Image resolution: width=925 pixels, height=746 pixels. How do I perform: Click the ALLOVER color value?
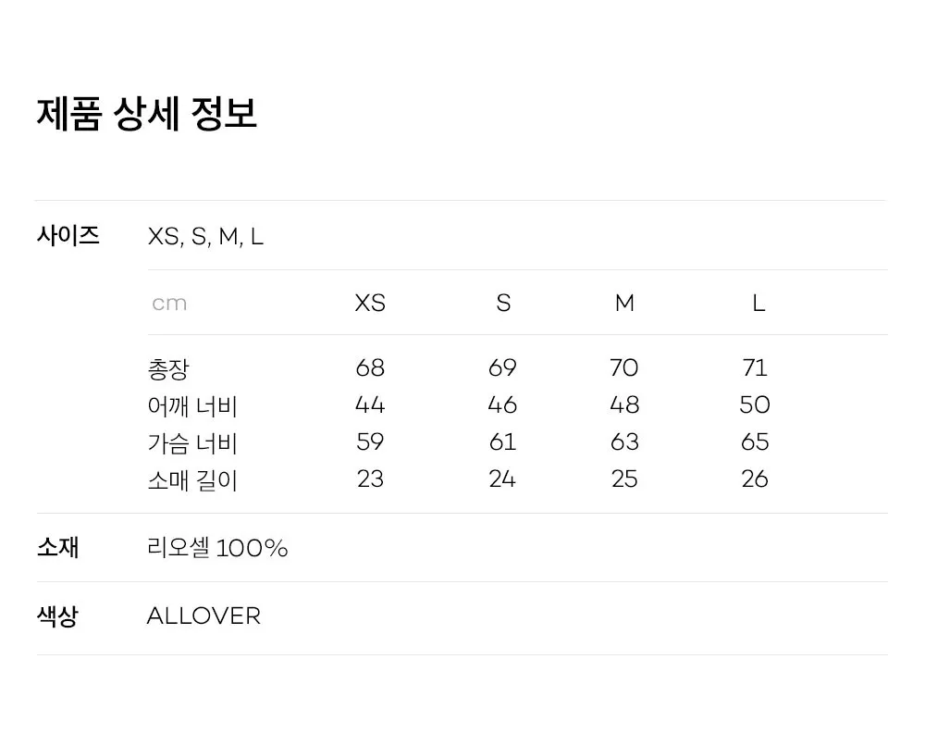(203, 616)
